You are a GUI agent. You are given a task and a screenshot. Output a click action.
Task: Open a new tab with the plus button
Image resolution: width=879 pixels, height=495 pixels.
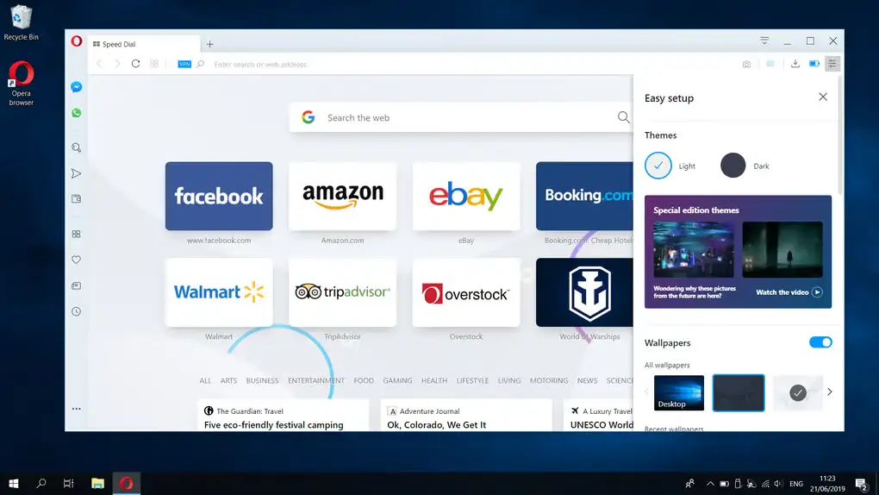(209, 44)
